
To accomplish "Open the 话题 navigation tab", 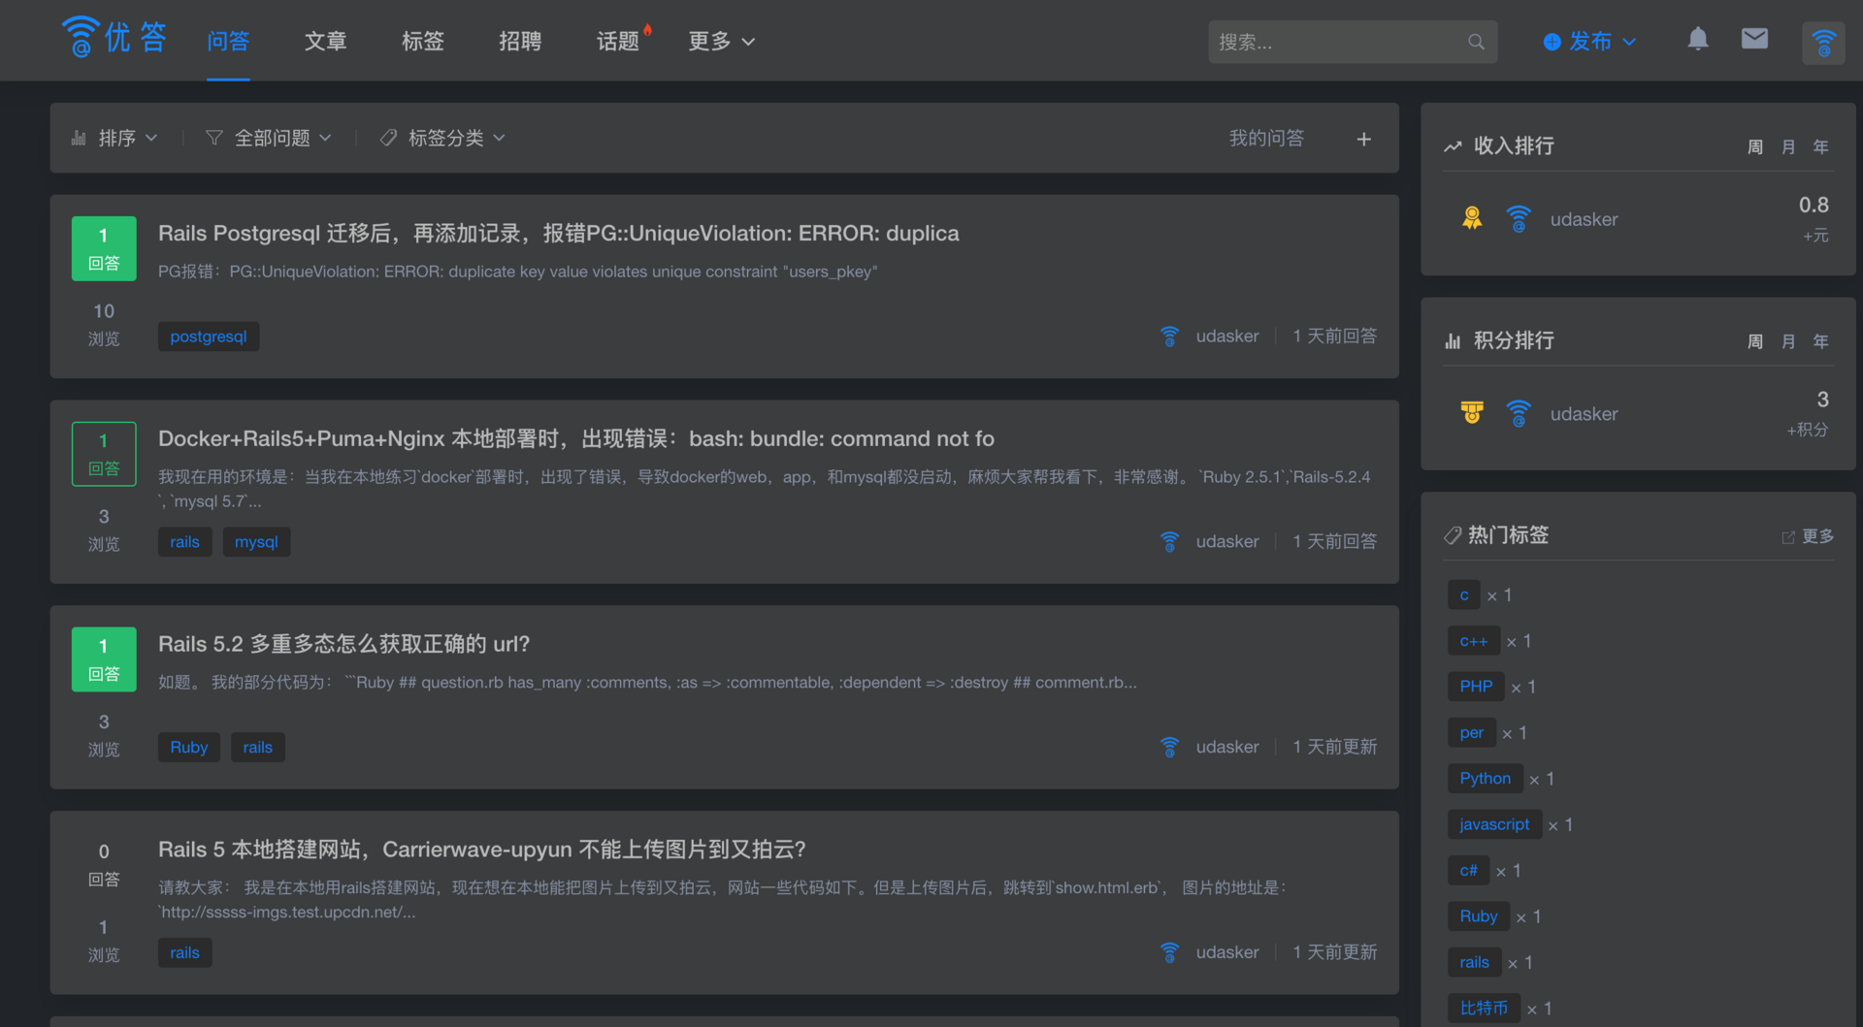I will pyautogui.click(x=617, y=42).
